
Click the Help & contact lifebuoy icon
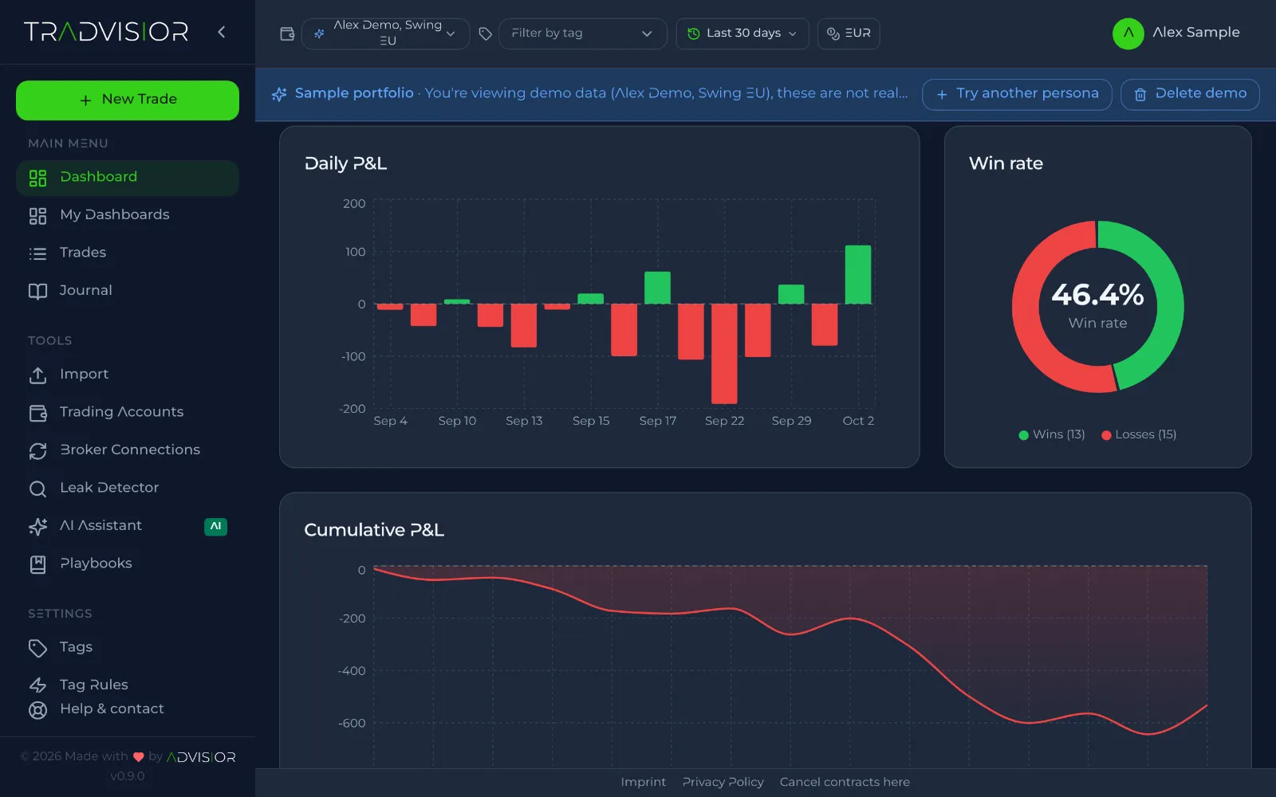tap(37, 710)
